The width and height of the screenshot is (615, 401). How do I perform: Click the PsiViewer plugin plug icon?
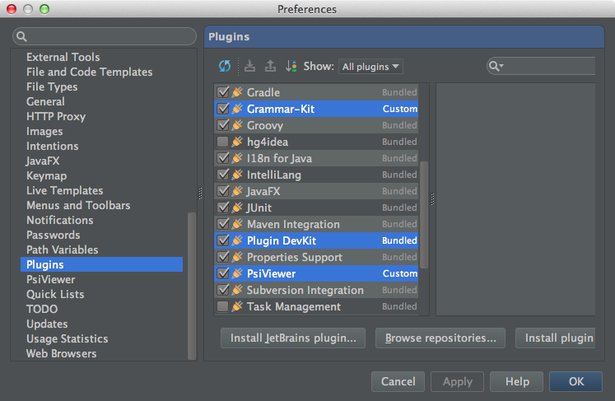pos(237,273)
